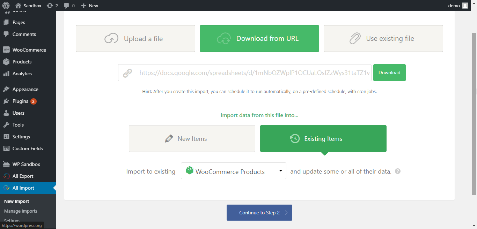Screen dimensions: 477x229
Task: Click the pencil icon on New Items
Action: tap(169, 139)
